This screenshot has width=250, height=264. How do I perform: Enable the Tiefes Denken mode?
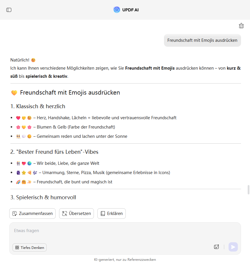[x=30, y=247]
